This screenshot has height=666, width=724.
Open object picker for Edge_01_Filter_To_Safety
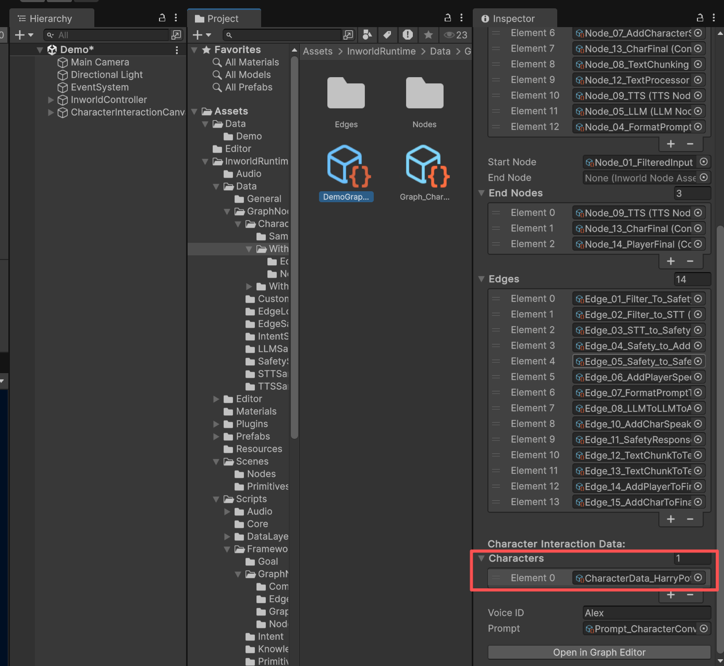point(698,299)
